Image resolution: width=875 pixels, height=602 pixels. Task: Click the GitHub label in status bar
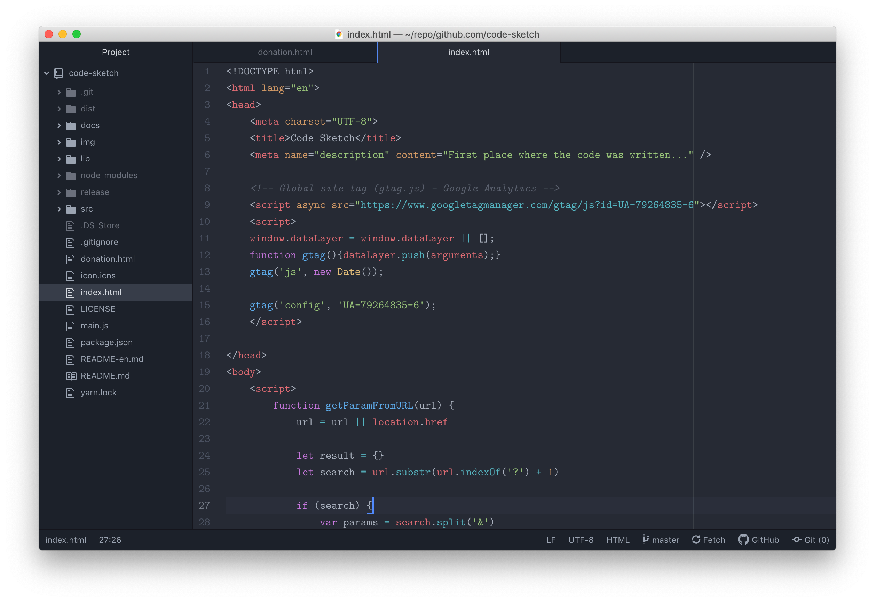(x=765, y=540)
